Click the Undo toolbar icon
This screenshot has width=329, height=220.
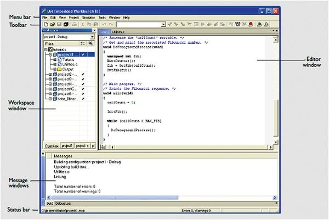click(x=104, y=25)
